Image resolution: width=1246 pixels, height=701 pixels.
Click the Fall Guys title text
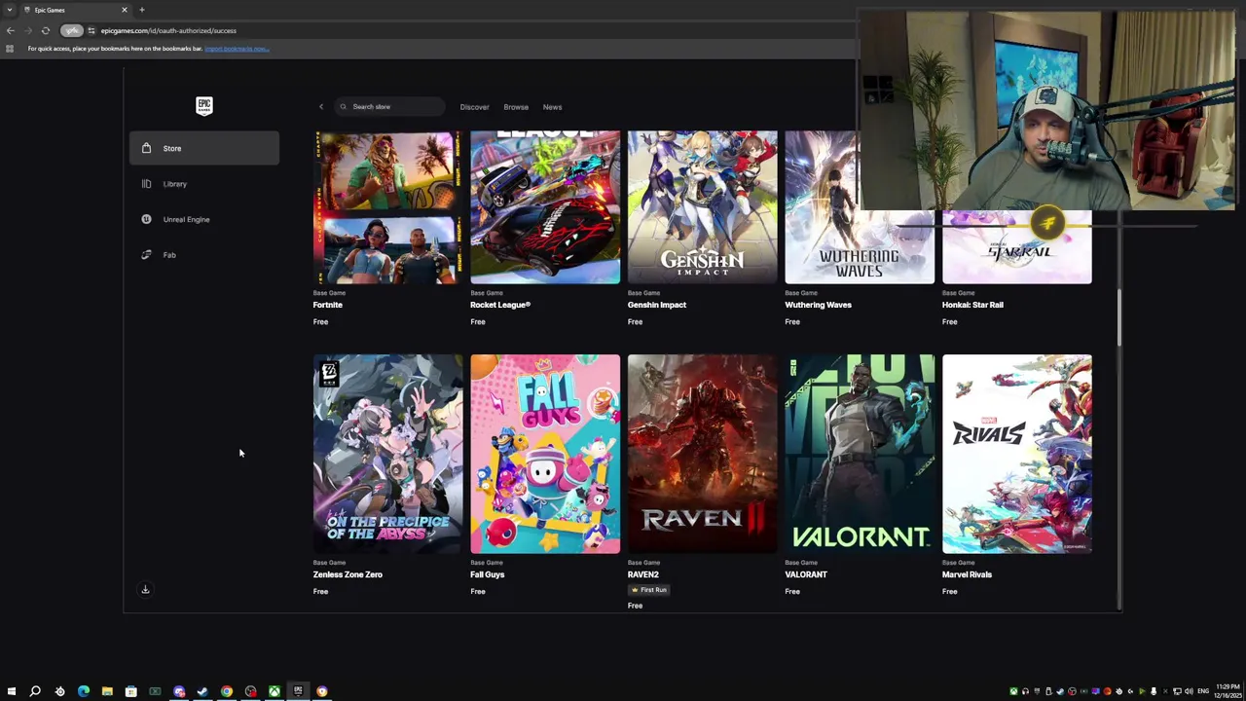488,574
